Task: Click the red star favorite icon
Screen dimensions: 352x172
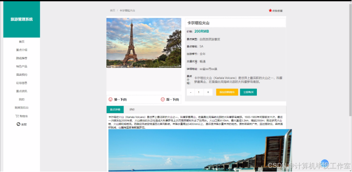Action: [x=270, y=10]
